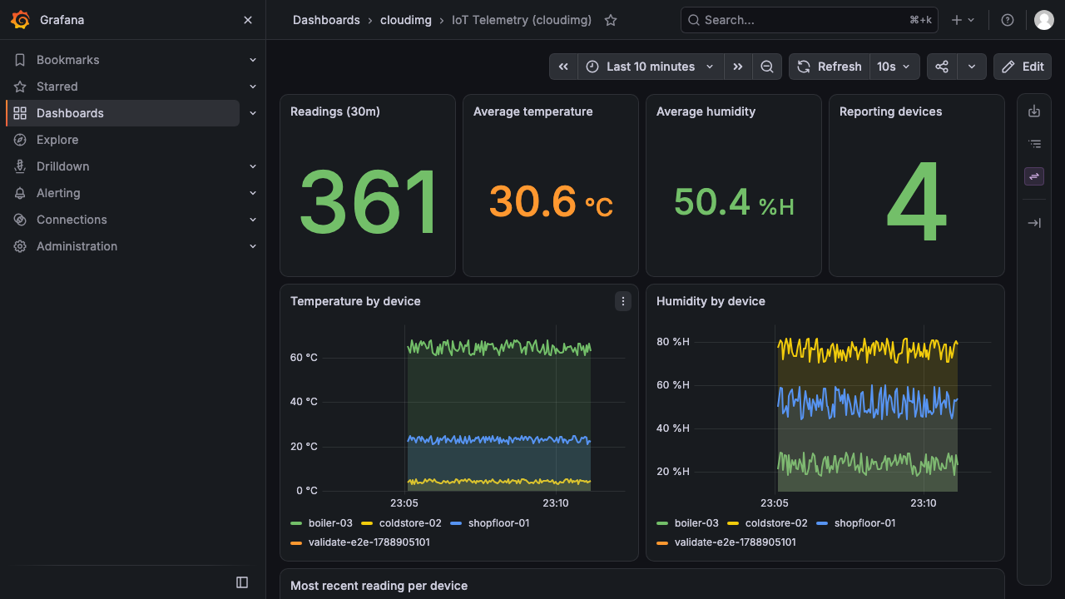Screen dimensions: 1065x599
Task: Open the help question mark icon
Action: [1008, 20]
